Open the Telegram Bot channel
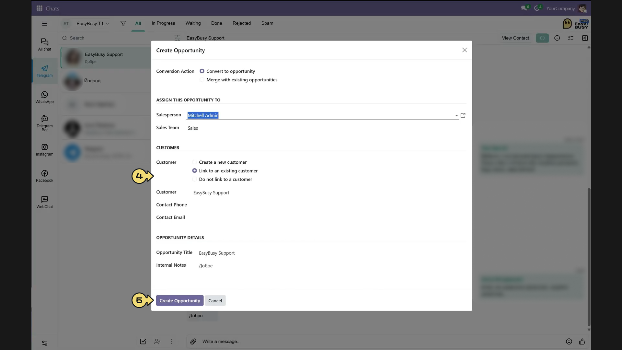This screenshot has height=350, width=622. click(45, 123)
